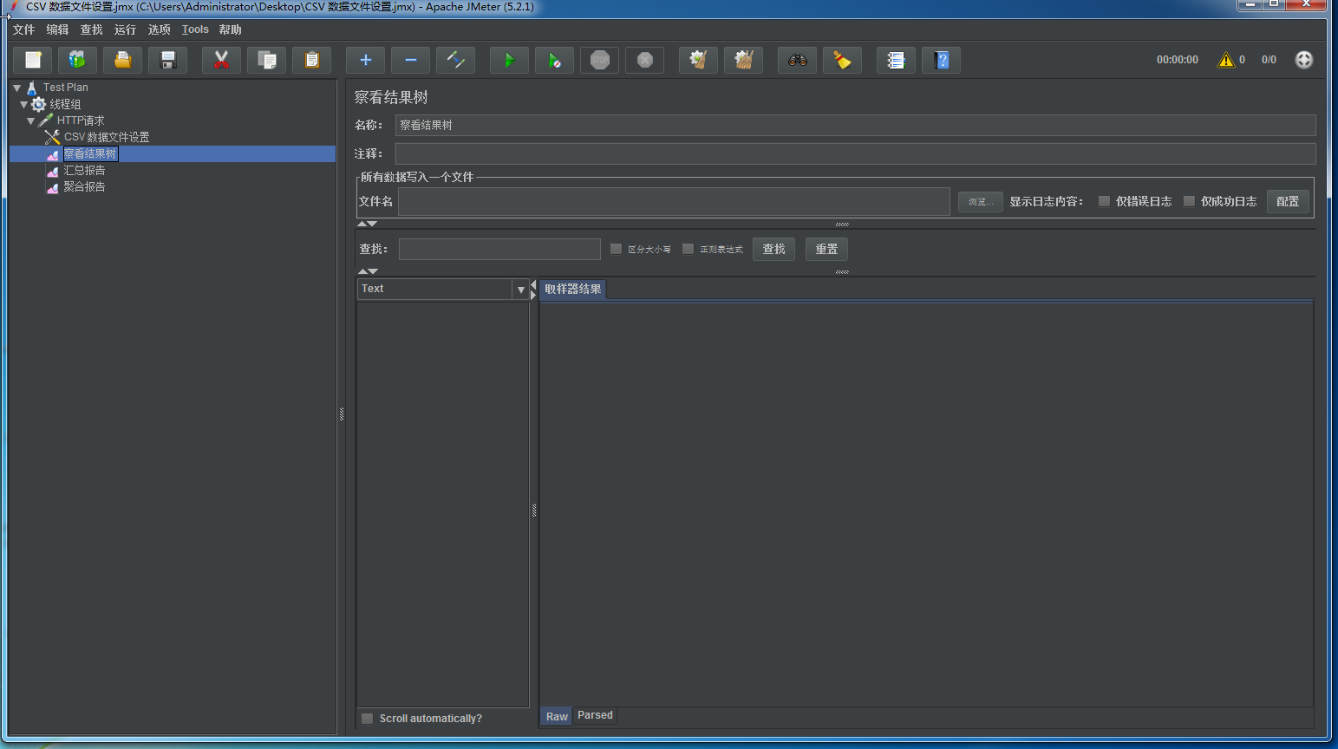
Task: Click the warning triangle log viewer icon
Action: [x=1225, y=60]
